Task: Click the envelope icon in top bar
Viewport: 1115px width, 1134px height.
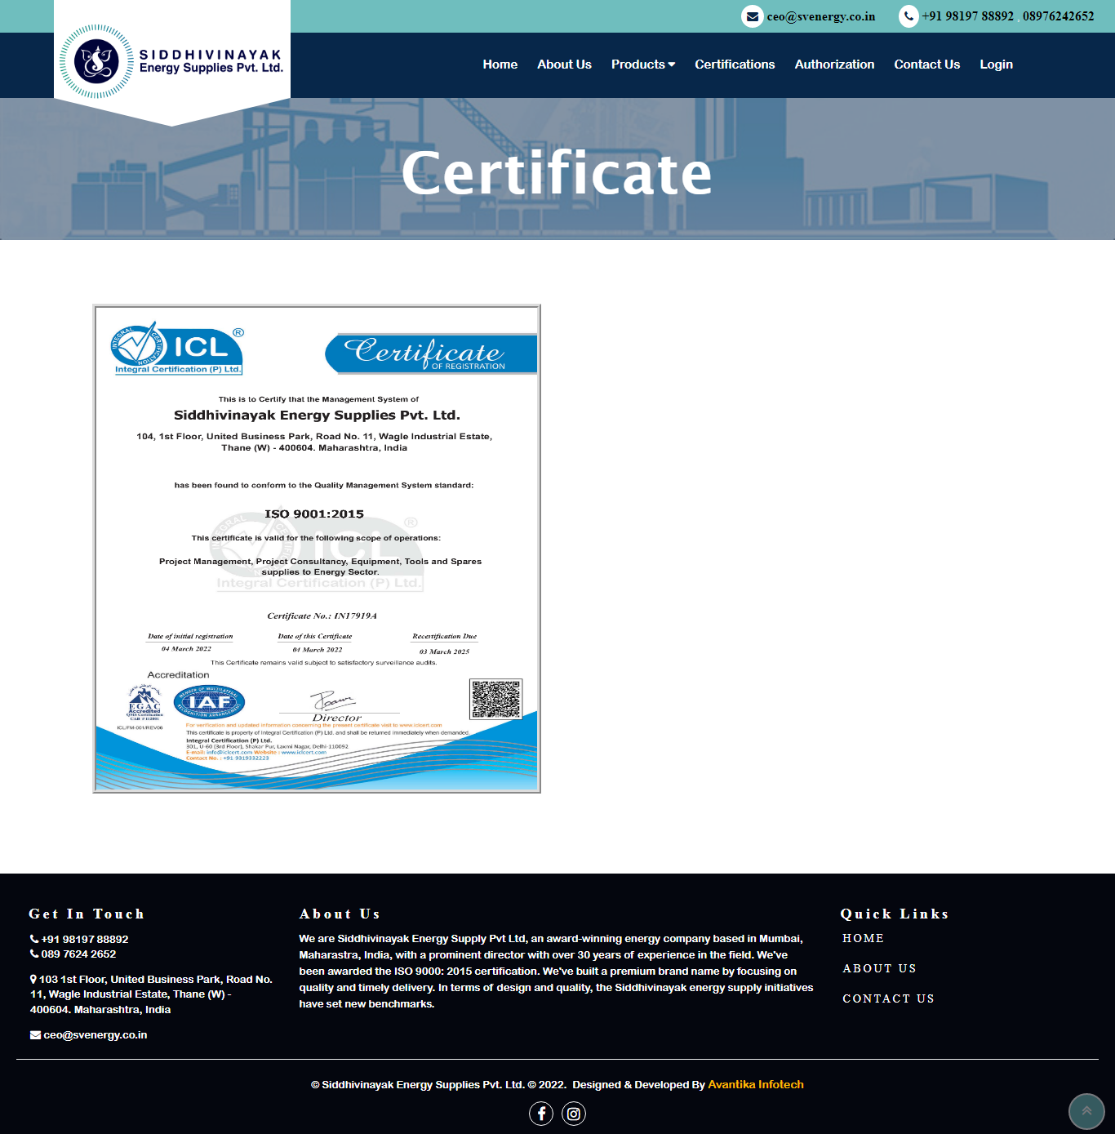Action: (x=752, y=16)
